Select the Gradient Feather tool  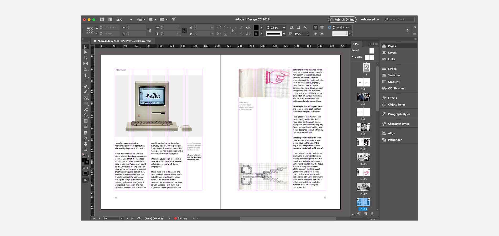(x=86, y=126)
